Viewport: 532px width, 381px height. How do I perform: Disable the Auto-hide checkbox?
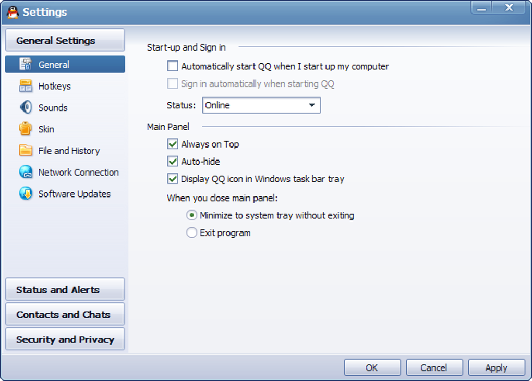coord(173,162)
